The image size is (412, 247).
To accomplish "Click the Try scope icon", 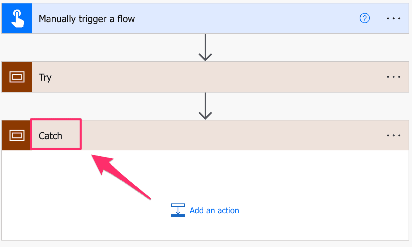I will (17, 77).
